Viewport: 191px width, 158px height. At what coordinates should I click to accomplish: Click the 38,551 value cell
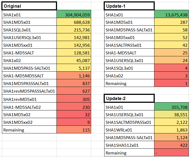[172, 114]
